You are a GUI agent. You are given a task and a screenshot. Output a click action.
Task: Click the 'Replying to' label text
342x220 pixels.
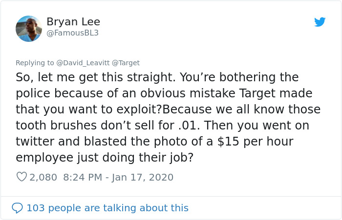tap(34, 63)
